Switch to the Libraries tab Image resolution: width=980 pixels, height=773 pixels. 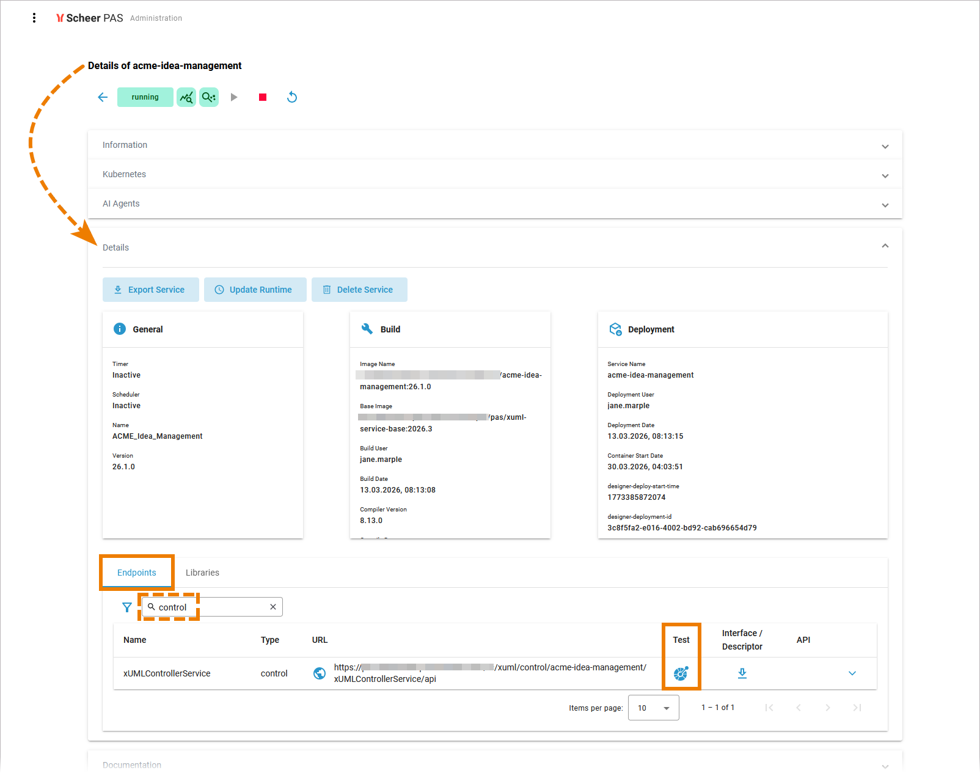click(202, 573)
